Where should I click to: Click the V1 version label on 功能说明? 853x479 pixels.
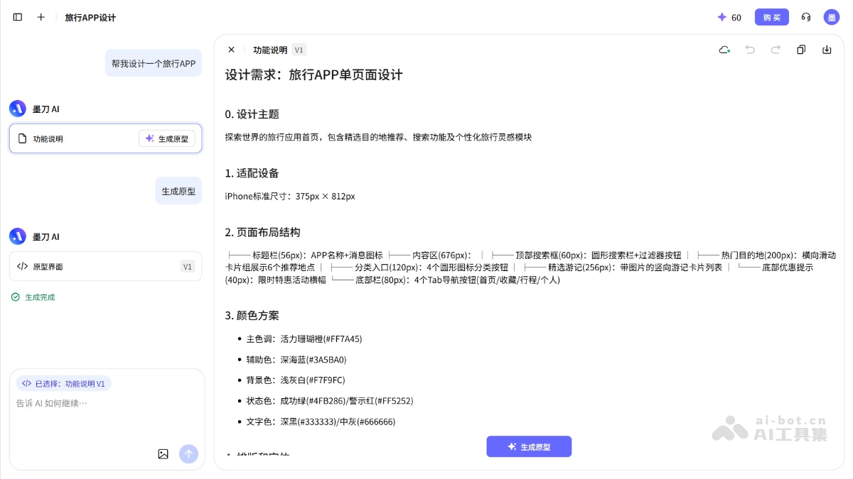coord(298,50)
